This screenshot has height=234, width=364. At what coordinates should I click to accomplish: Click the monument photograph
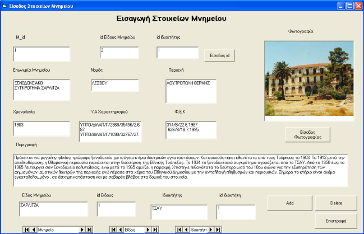(x=309, y=79)
